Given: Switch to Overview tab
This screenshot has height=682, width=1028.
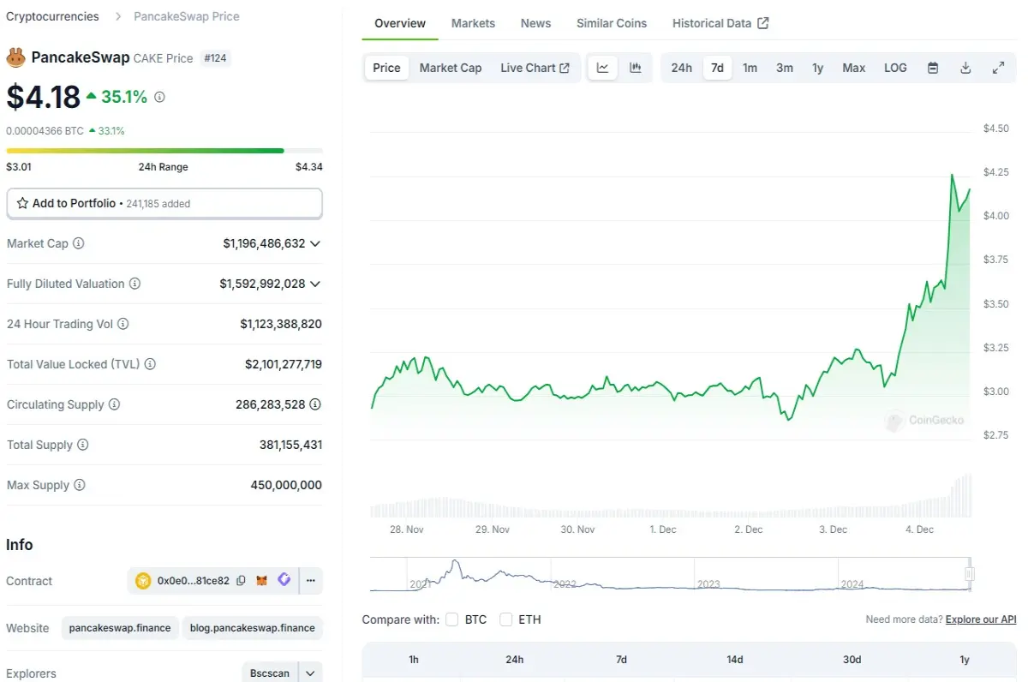Looking at the screenshot, I should click(x=400, y=23).
